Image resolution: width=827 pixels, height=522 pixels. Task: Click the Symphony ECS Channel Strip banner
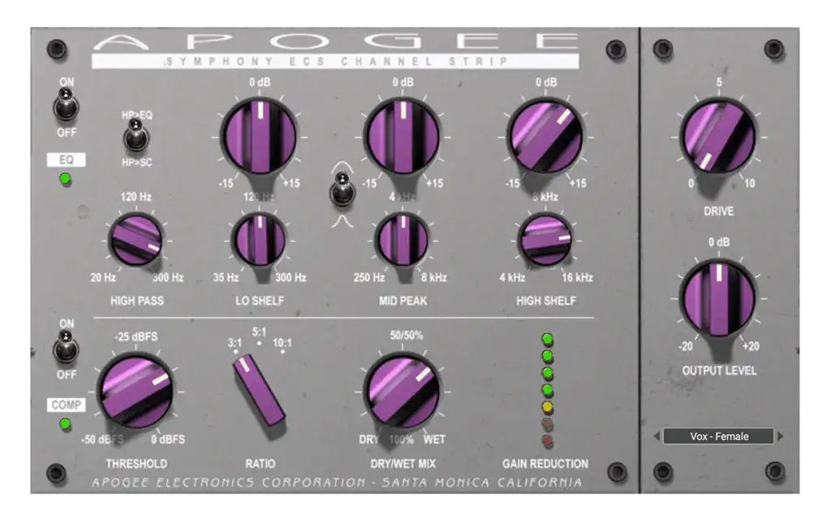click(x=335, y=61)
